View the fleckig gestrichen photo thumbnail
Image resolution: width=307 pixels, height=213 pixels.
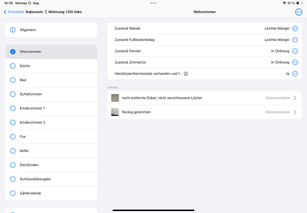pos(115,112)
